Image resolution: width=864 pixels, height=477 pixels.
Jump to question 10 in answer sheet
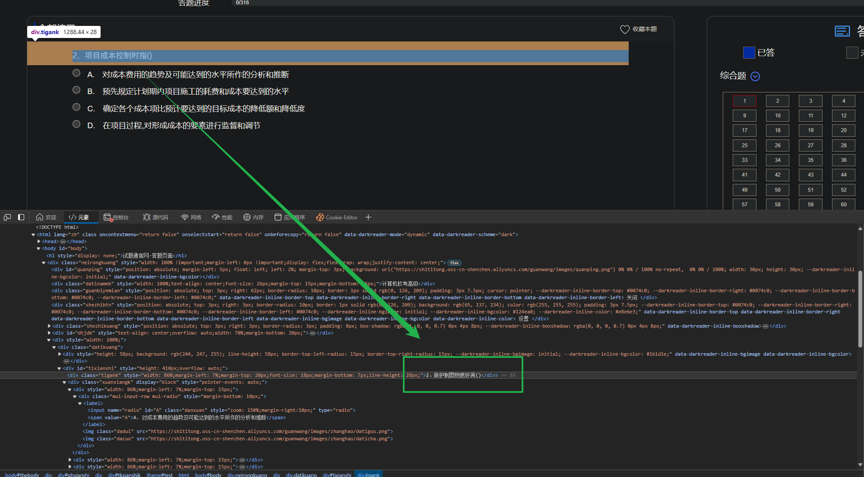coord(778,116)
